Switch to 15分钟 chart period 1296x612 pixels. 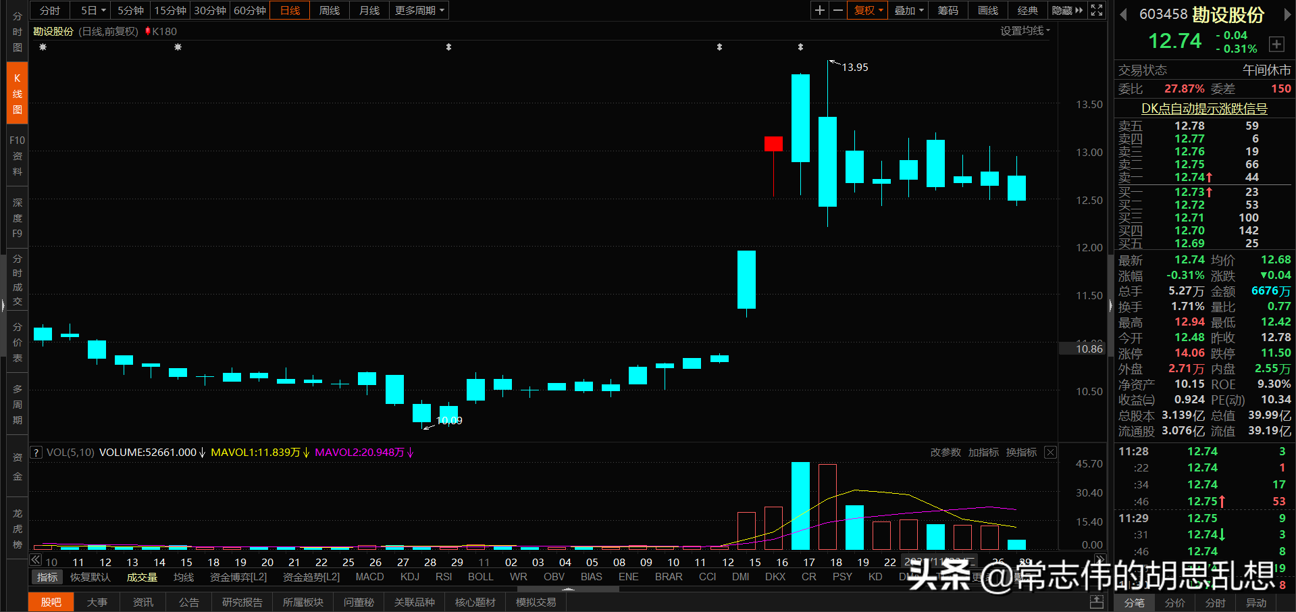(170, 10)
